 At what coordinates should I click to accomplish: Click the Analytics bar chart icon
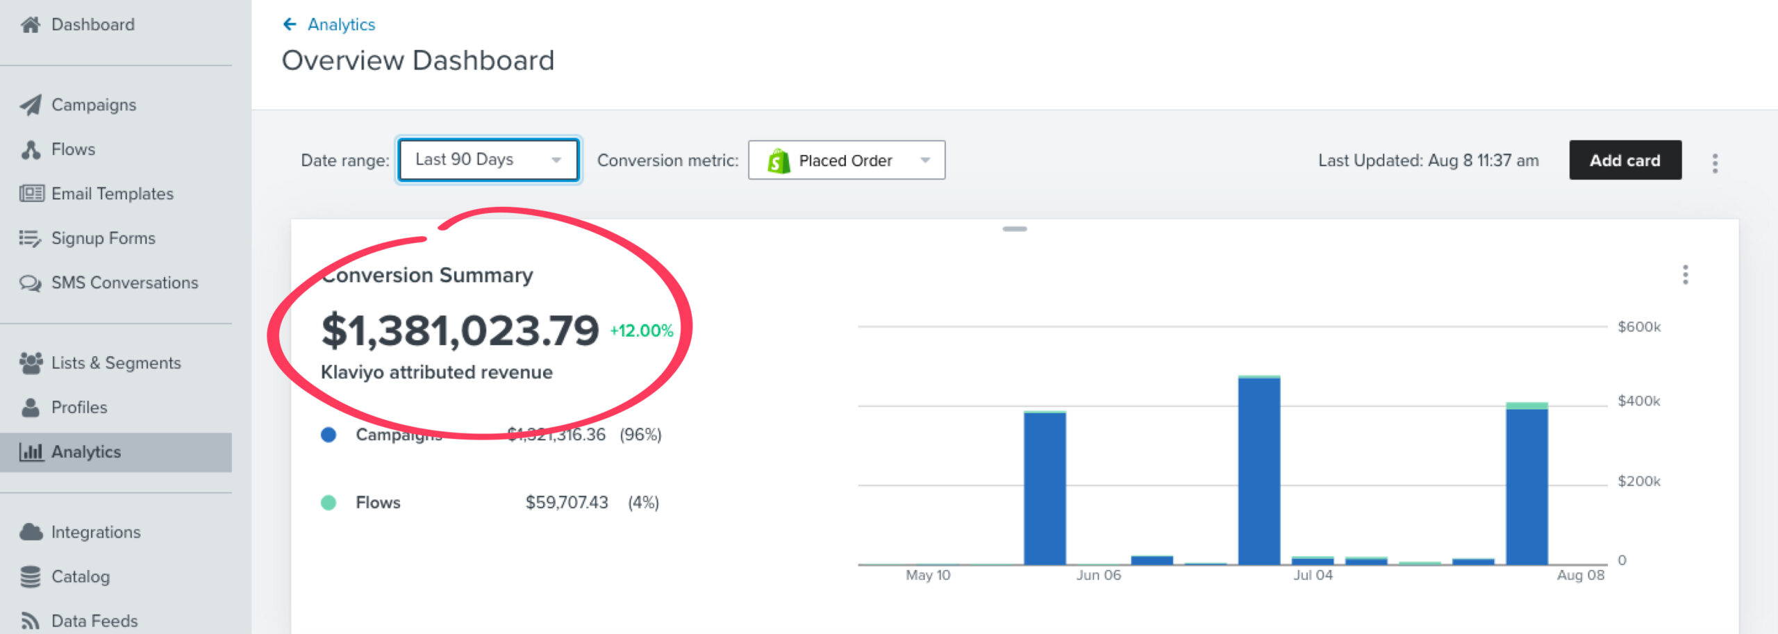(x=31, y=452)
